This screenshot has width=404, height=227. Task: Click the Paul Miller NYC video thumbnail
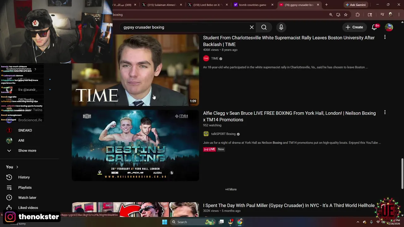(x=135, y=210)
